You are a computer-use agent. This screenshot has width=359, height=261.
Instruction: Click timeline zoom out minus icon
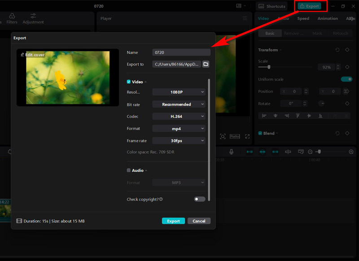(310, 152)
